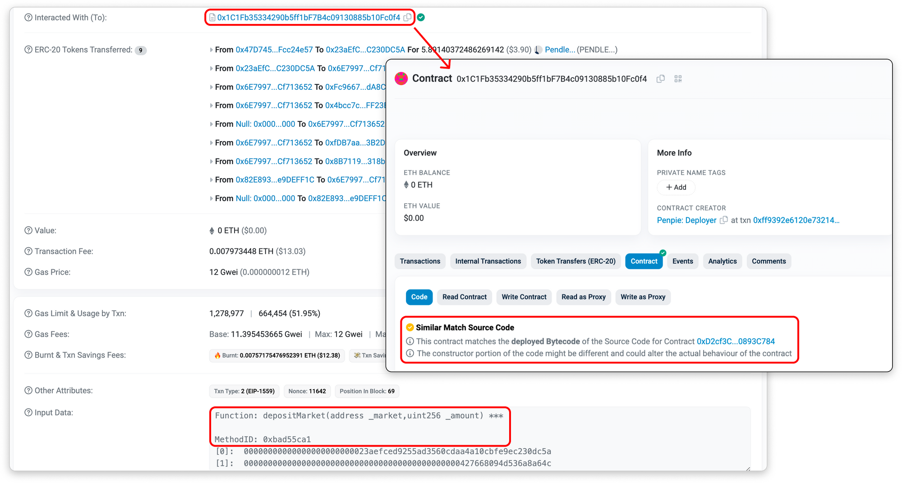
Task: Open the Penpie: Deployer link
Action: click(x=686, y=220)
